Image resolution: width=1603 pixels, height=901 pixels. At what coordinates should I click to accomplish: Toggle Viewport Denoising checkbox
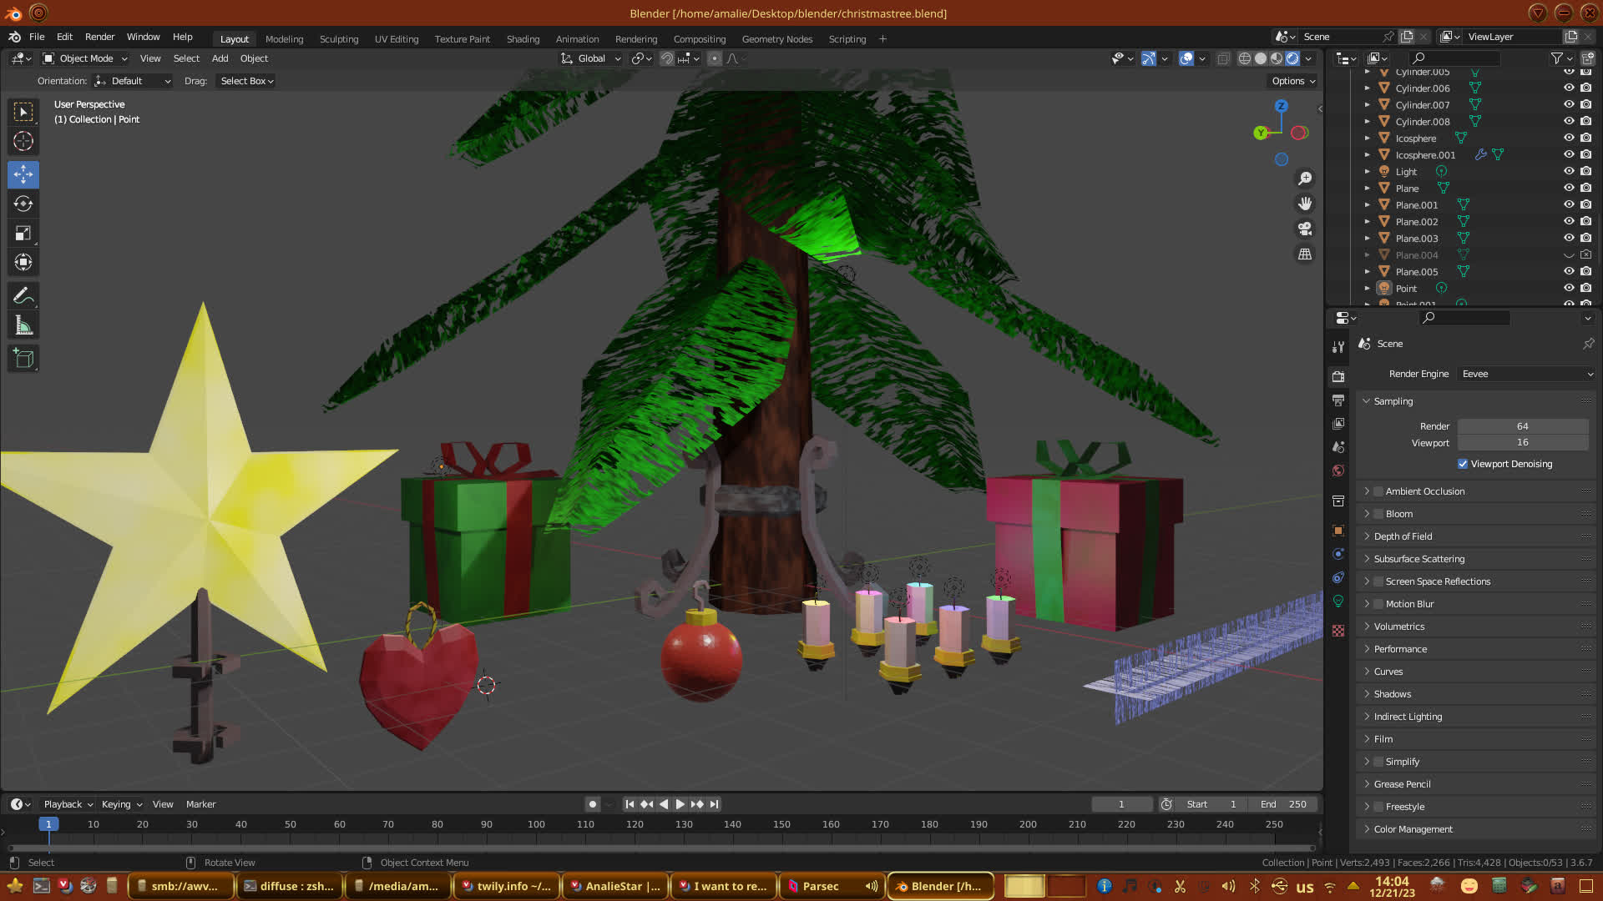pyautogui.click(x=1463, y=464)
